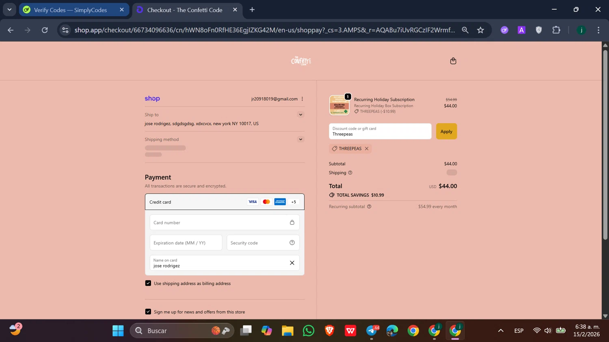Bookmark this page with star icon

481,30
